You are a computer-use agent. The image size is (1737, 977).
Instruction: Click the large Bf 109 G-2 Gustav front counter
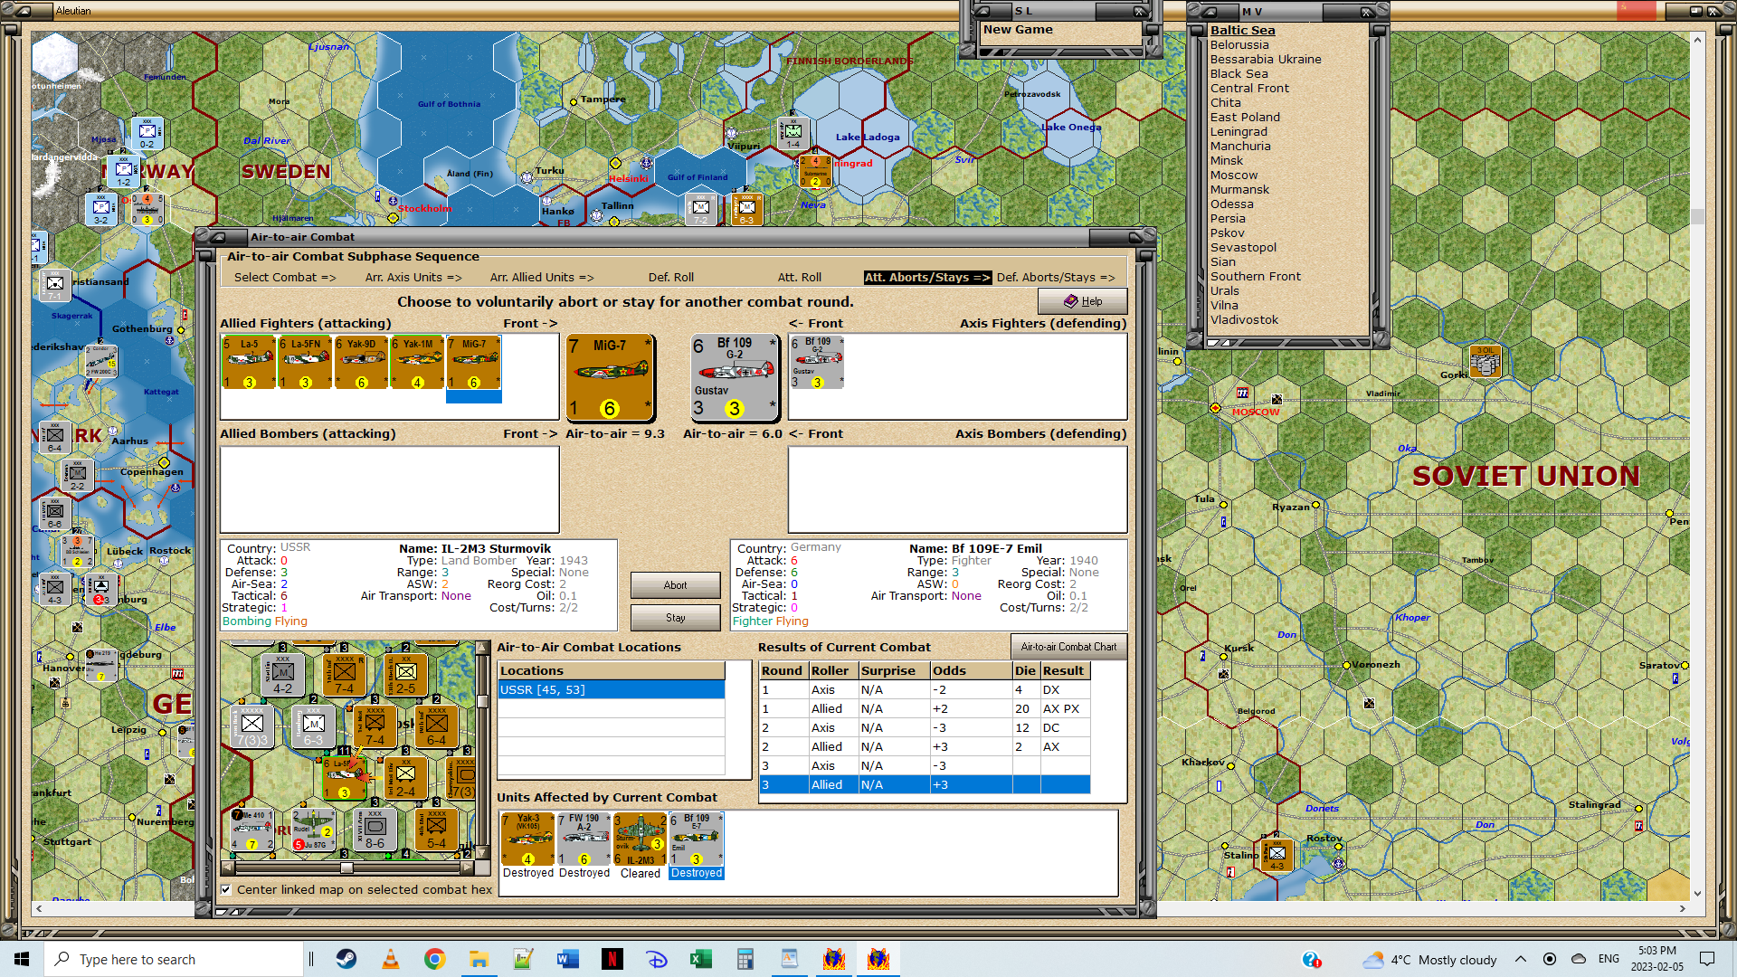(735, 378)
